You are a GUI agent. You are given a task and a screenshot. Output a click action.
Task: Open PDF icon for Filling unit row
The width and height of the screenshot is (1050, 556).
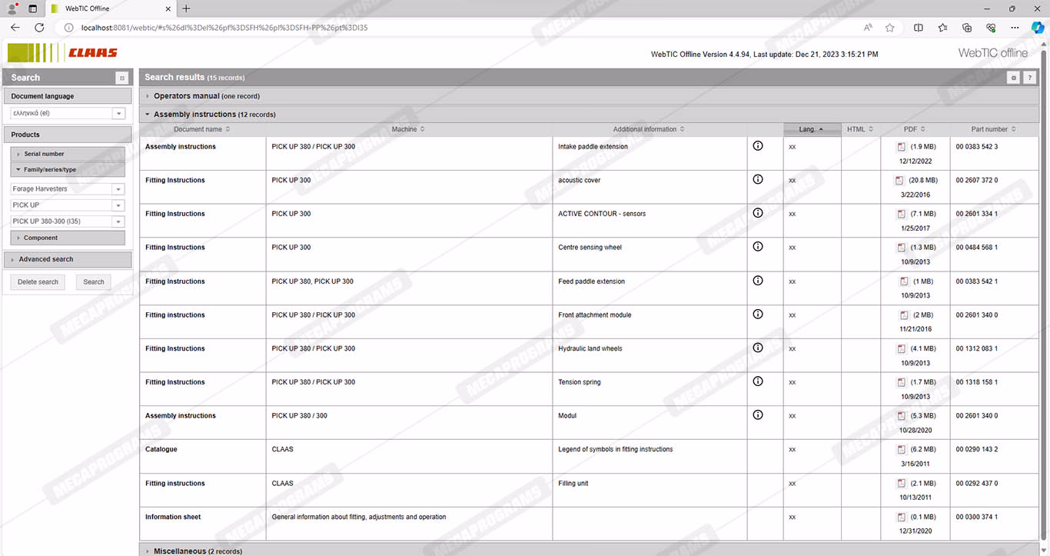click(902, 484)
